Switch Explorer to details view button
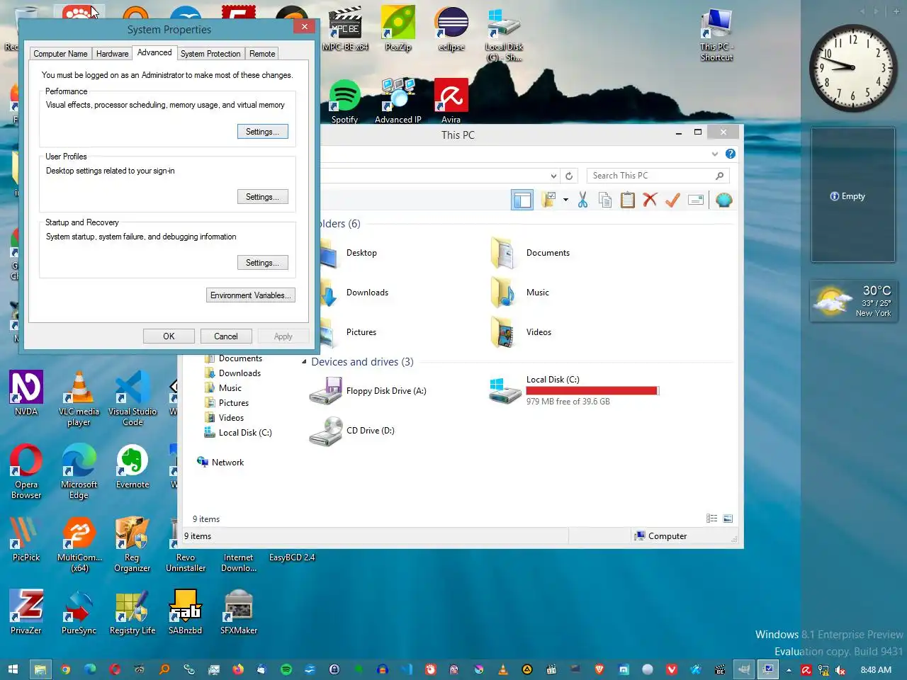This screenshot has height=680, width=907. click(x=712, y=518)
